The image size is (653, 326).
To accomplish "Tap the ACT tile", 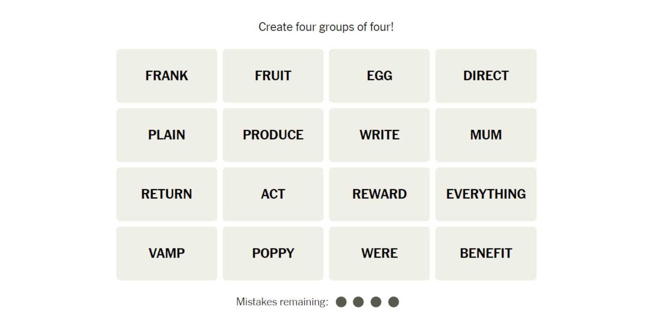I will (x=273, y=194).
